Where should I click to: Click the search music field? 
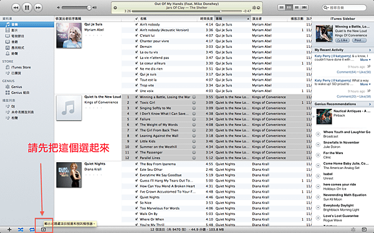pos(344,7)
